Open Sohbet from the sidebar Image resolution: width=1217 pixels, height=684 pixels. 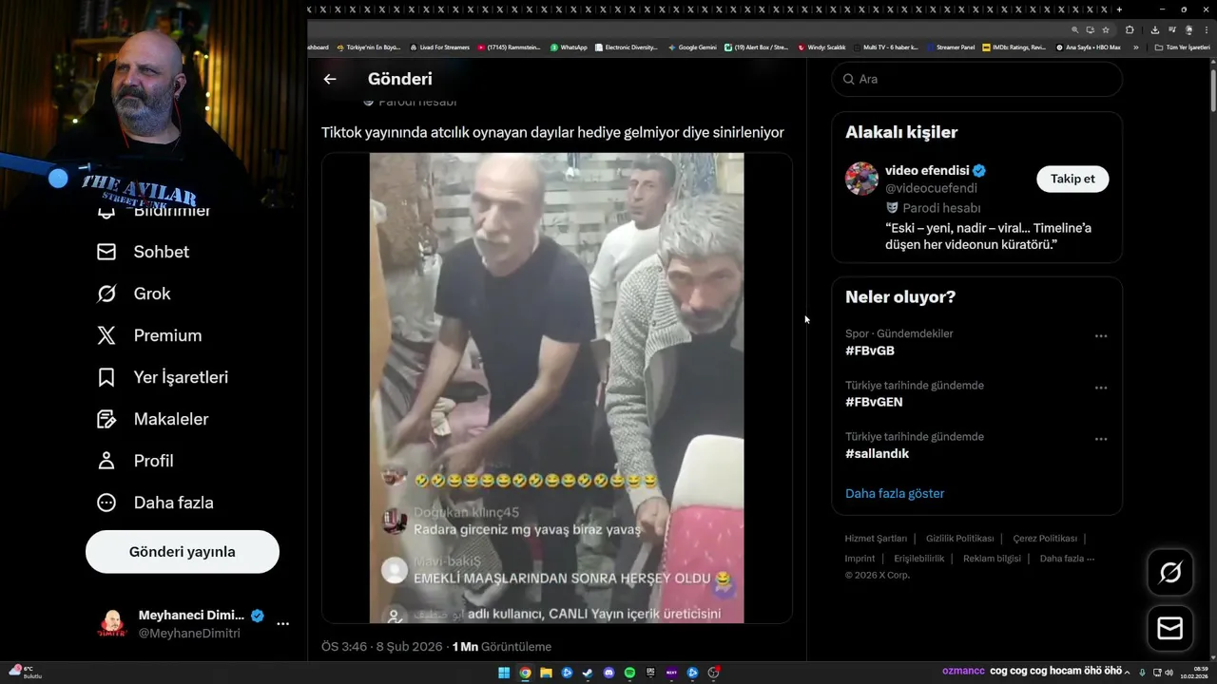coord(143,252)
